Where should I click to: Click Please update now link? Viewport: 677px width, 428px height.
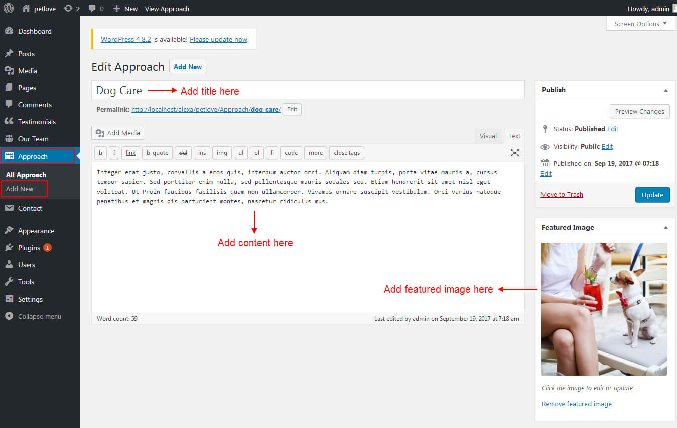point(219,39)
